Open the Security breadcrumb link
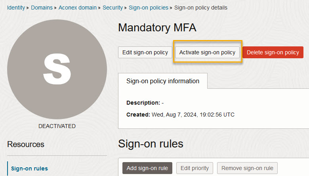309x176 pixels. [113, 8]
